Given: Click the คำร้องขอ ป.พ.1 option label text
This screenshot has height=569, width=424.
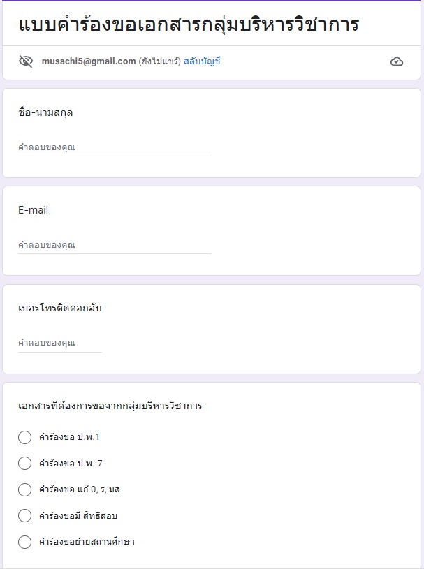Looking at the screenshot, I should click(69, 437).
